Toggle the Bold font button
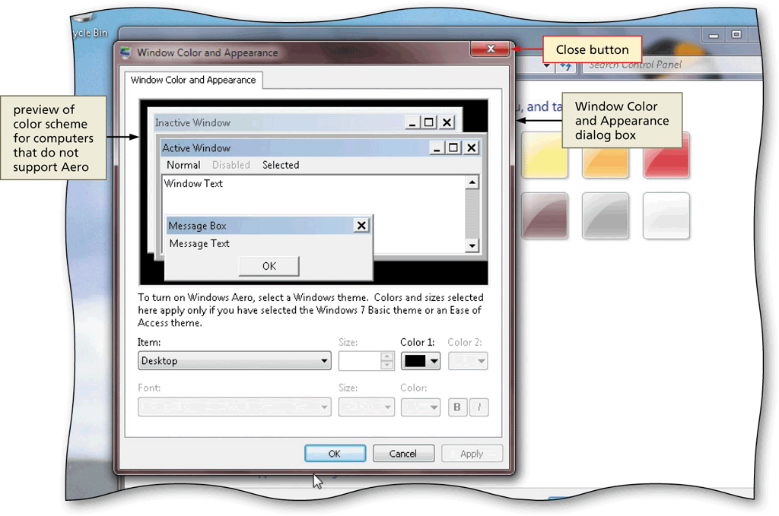 click(x=457, y=407)
